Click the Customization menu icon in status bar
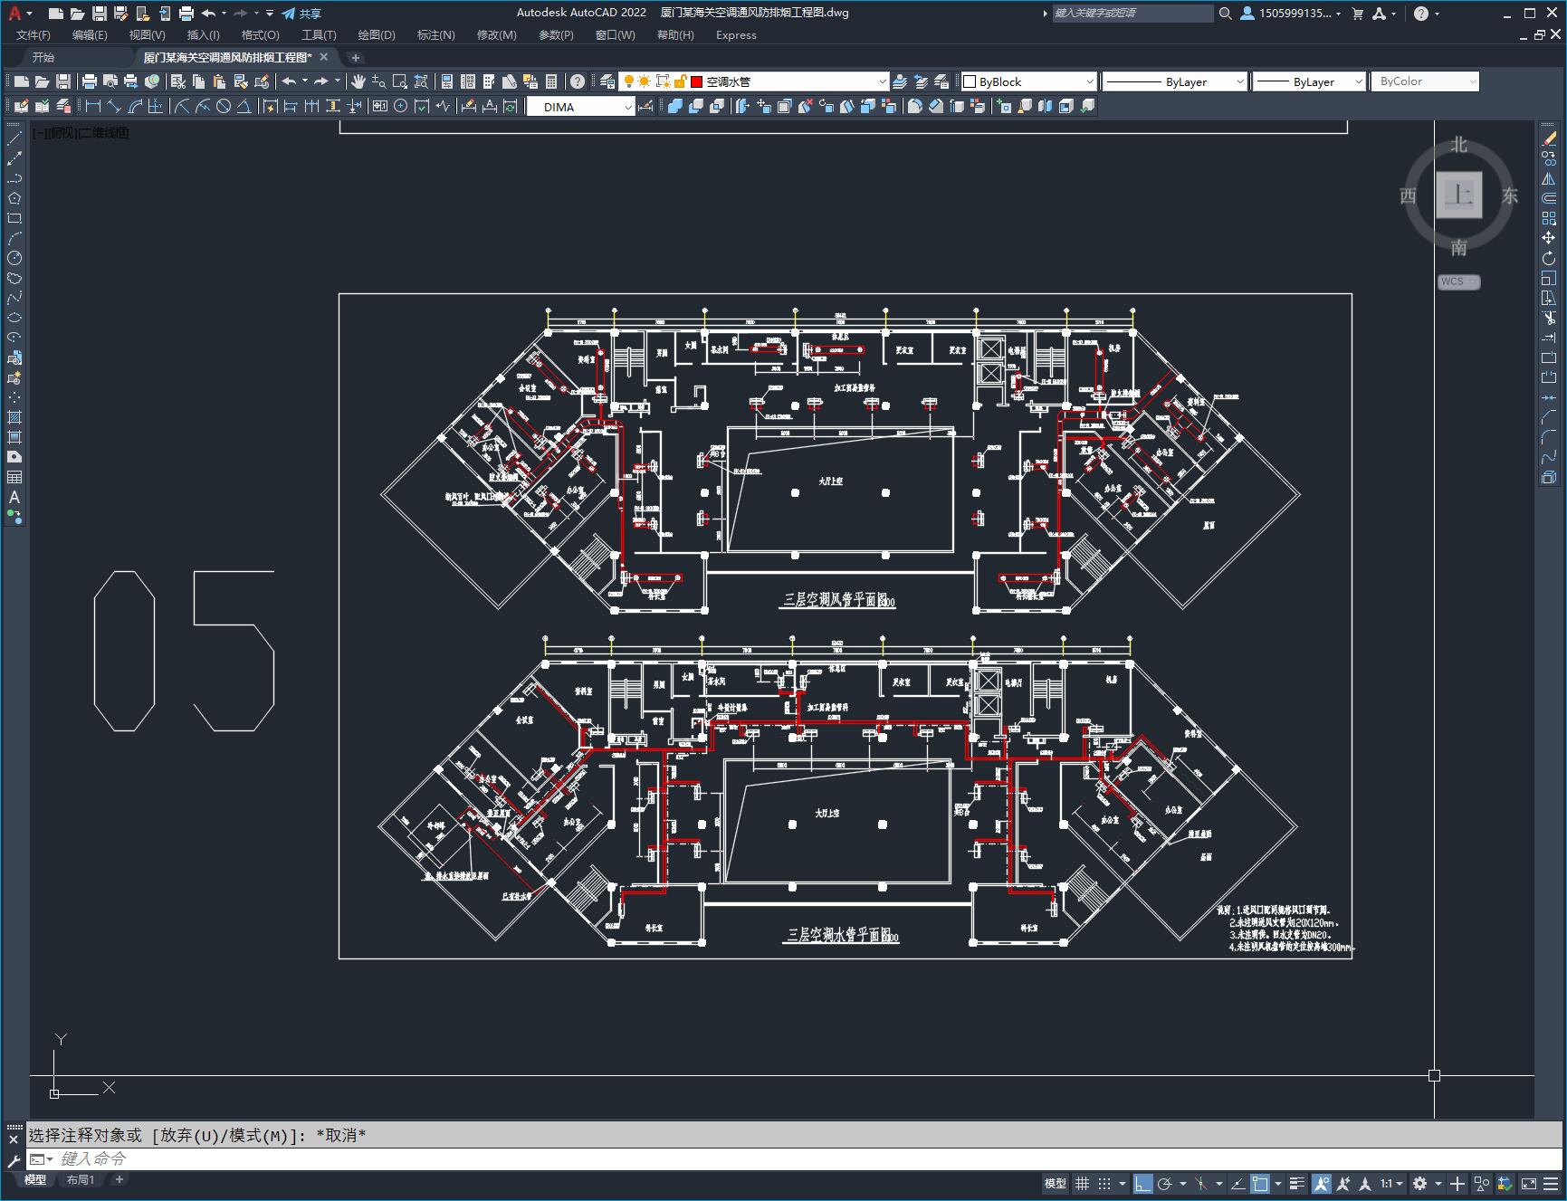Image resolution: width=1567 pixels, height=1201 pixels. (x=1551, y=1183)
